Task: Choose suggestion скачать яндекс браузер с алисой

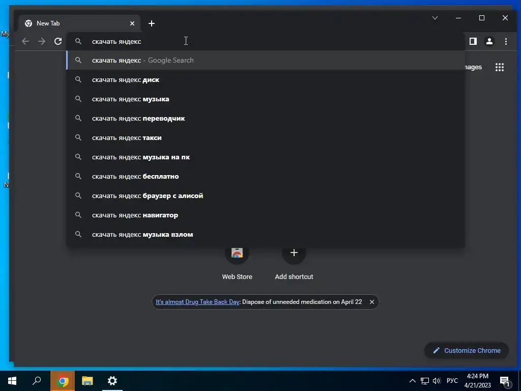Action: (266, 196)
